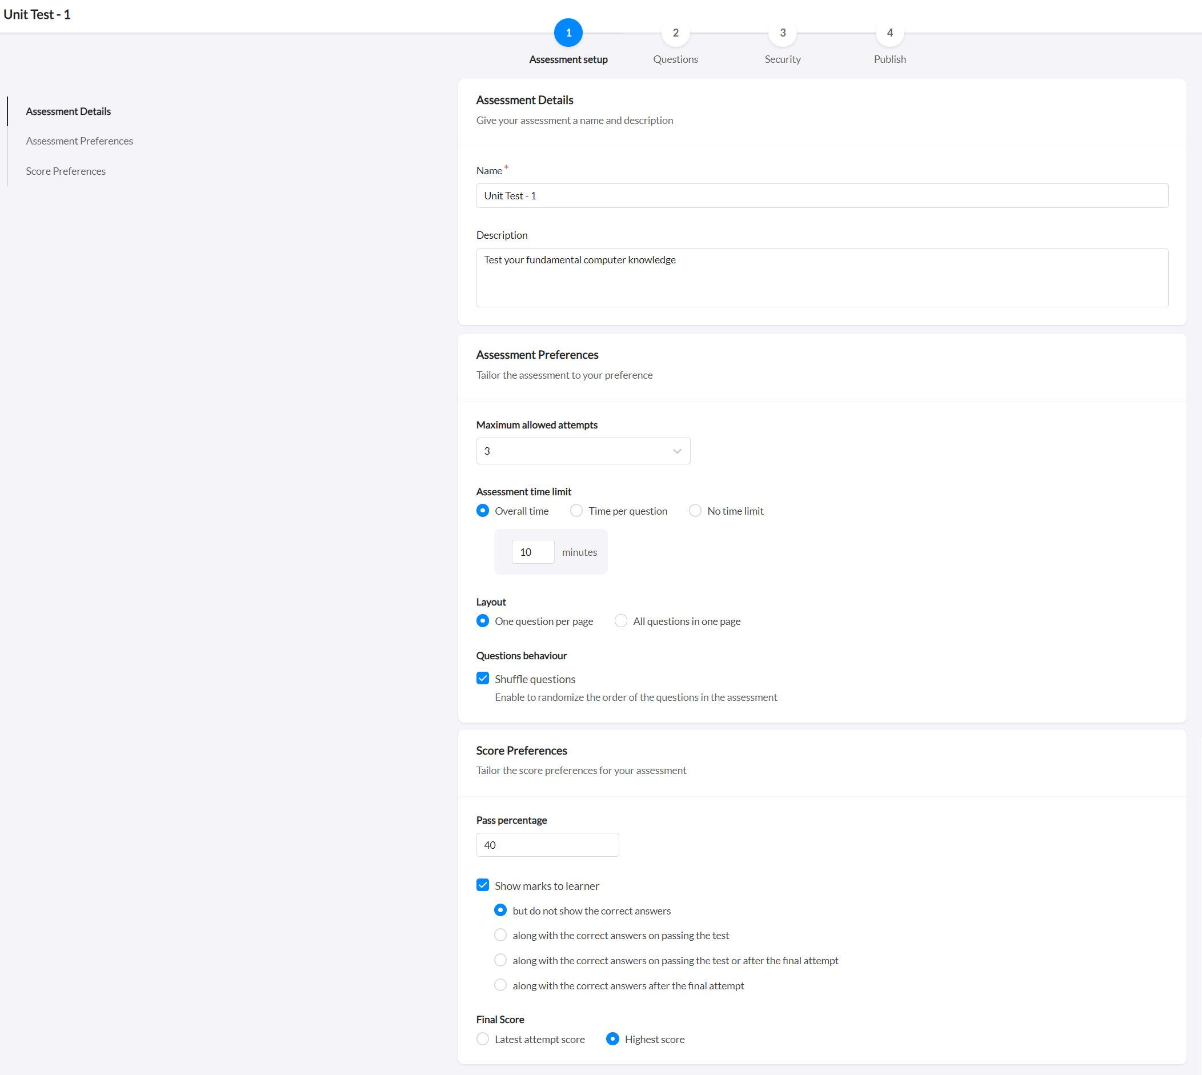
Task: Click the Assessment setup step 1 icon
Action: [568, 33]
